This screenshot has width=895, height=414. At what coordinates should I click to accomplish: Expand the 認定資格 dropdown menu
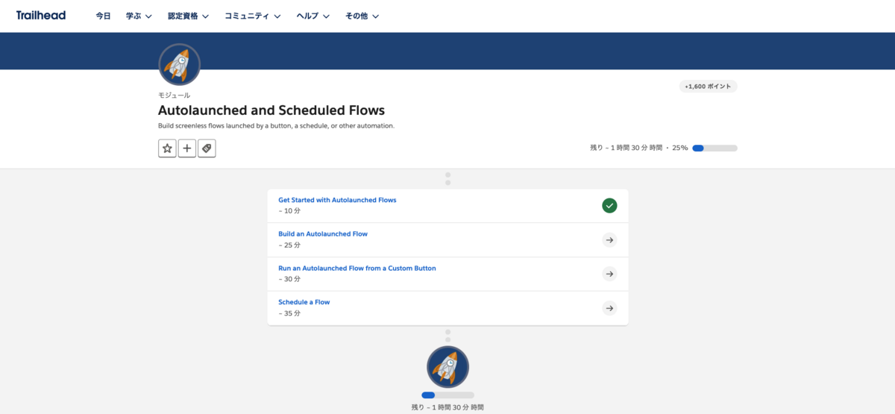point(188,16)
